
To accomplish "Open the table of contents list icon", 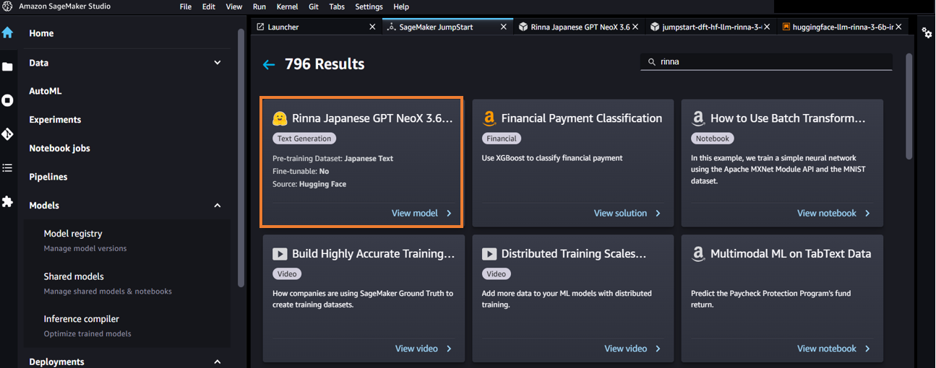I will 7,168.
